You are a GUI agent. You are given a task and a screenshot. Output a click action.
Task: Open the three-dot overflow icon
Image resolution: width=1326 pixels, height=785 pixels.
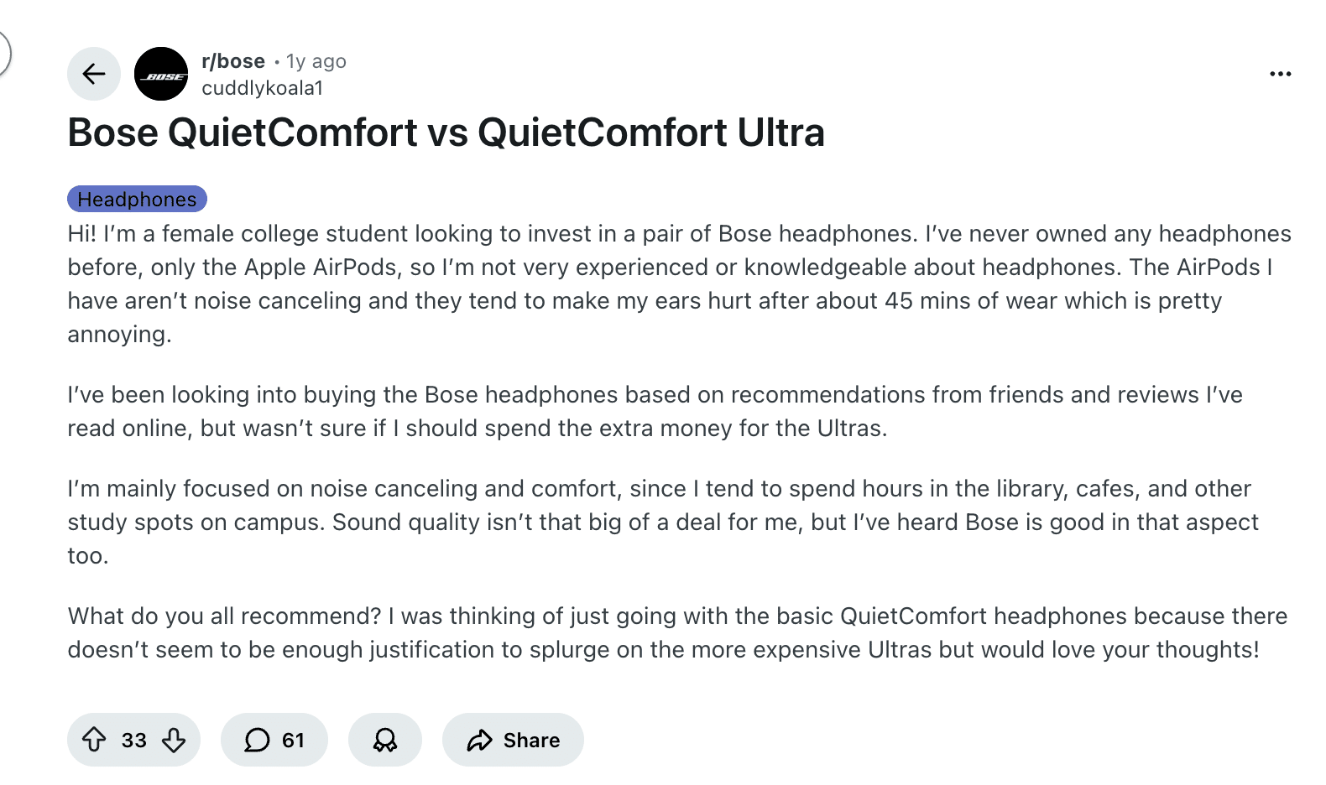(1279, 74)
